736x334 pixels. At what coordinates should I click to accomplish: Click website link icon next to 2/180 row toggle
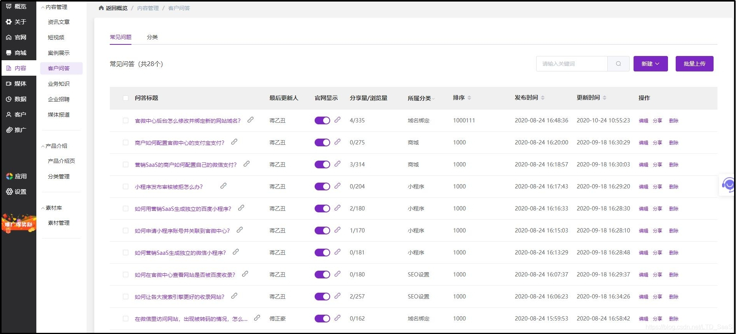[337, 208]
